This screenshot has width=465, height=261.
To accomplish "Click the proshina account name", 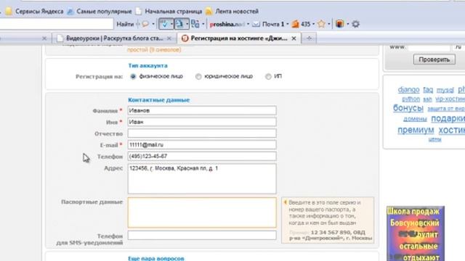I will [227, 24].
